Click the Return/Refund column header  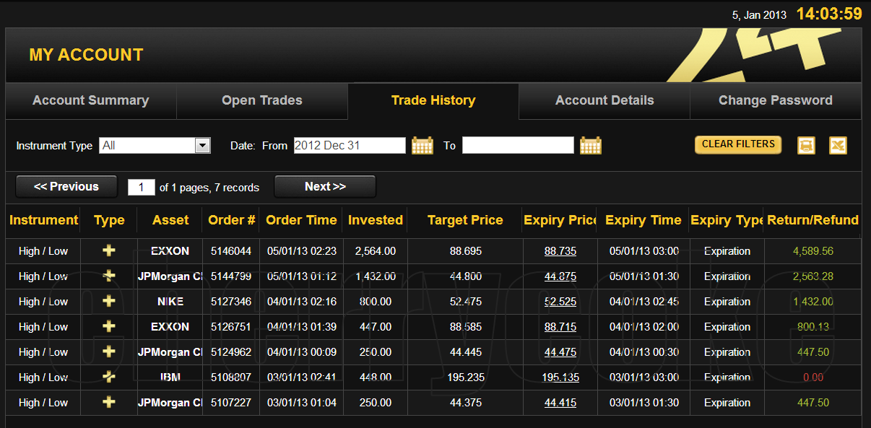tap(812, 220)
